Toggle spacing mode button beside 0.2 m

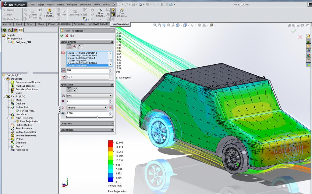point(63,77)
